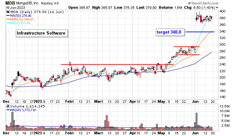Click the 400 price axis label
The height and width of the screenshot is (136, 235).
222,11
